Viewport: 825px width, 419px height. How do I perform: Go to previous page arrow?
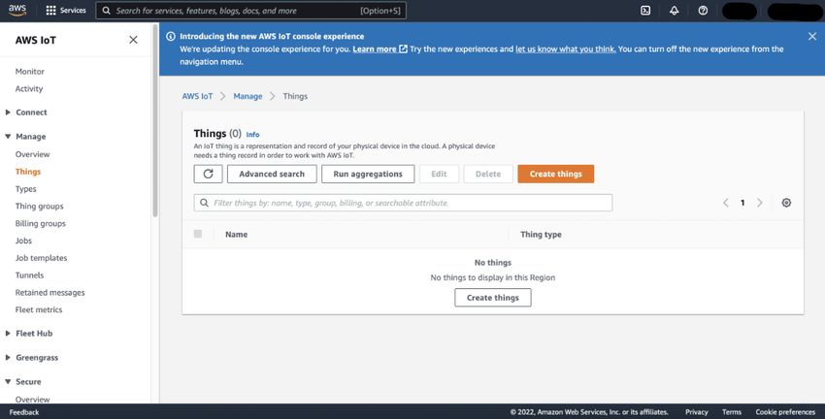pyautogui.click(x=726, y=203)
